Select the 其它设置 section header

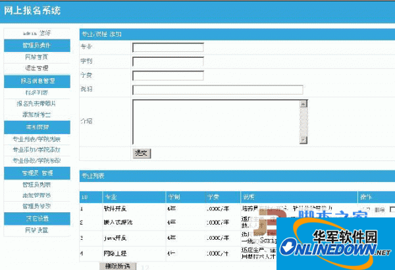(x=37, y=219)
